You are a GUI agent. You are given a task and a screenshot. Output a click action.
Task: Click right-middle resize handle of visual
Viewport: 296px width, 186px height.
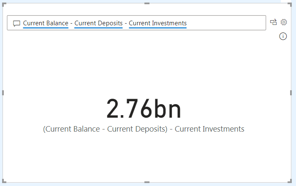pyautogui.click(x=291, y=93)
